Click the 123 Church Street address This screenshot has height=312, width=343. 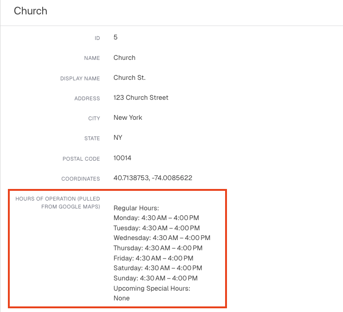141,97
